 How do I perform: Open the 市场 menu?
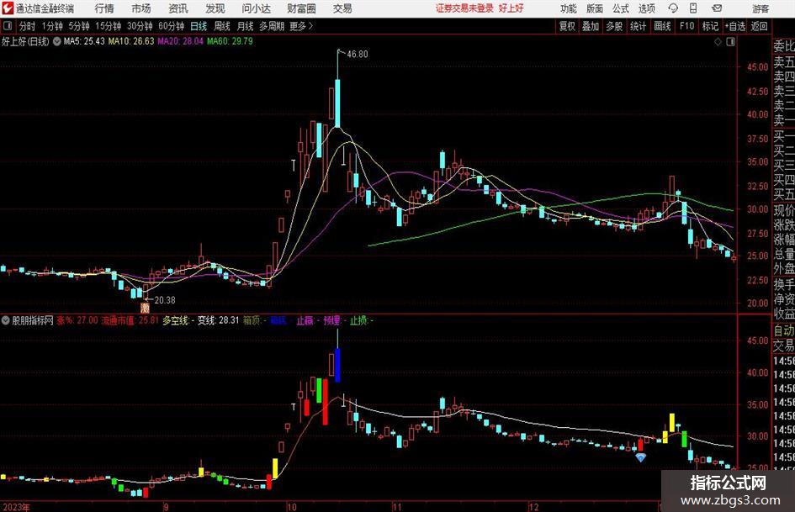point(141,8)
